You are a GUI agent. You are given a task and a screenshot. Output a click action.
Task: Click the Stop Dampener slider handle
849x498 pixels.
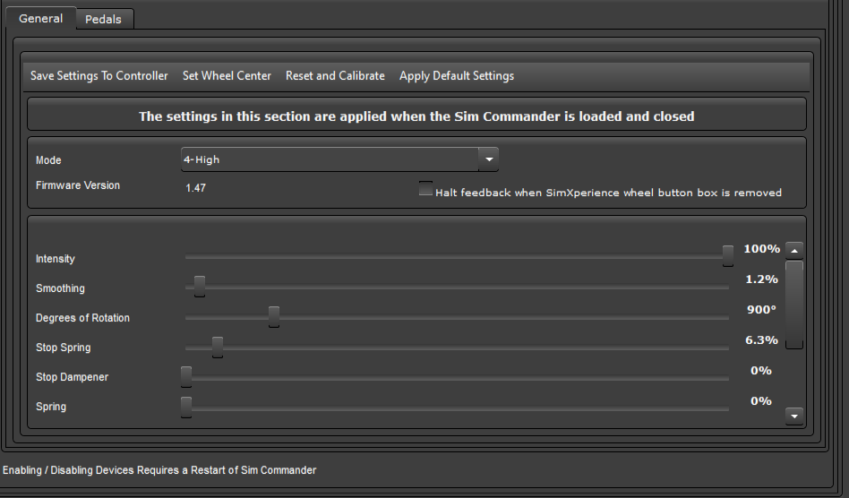pos(186,377)
